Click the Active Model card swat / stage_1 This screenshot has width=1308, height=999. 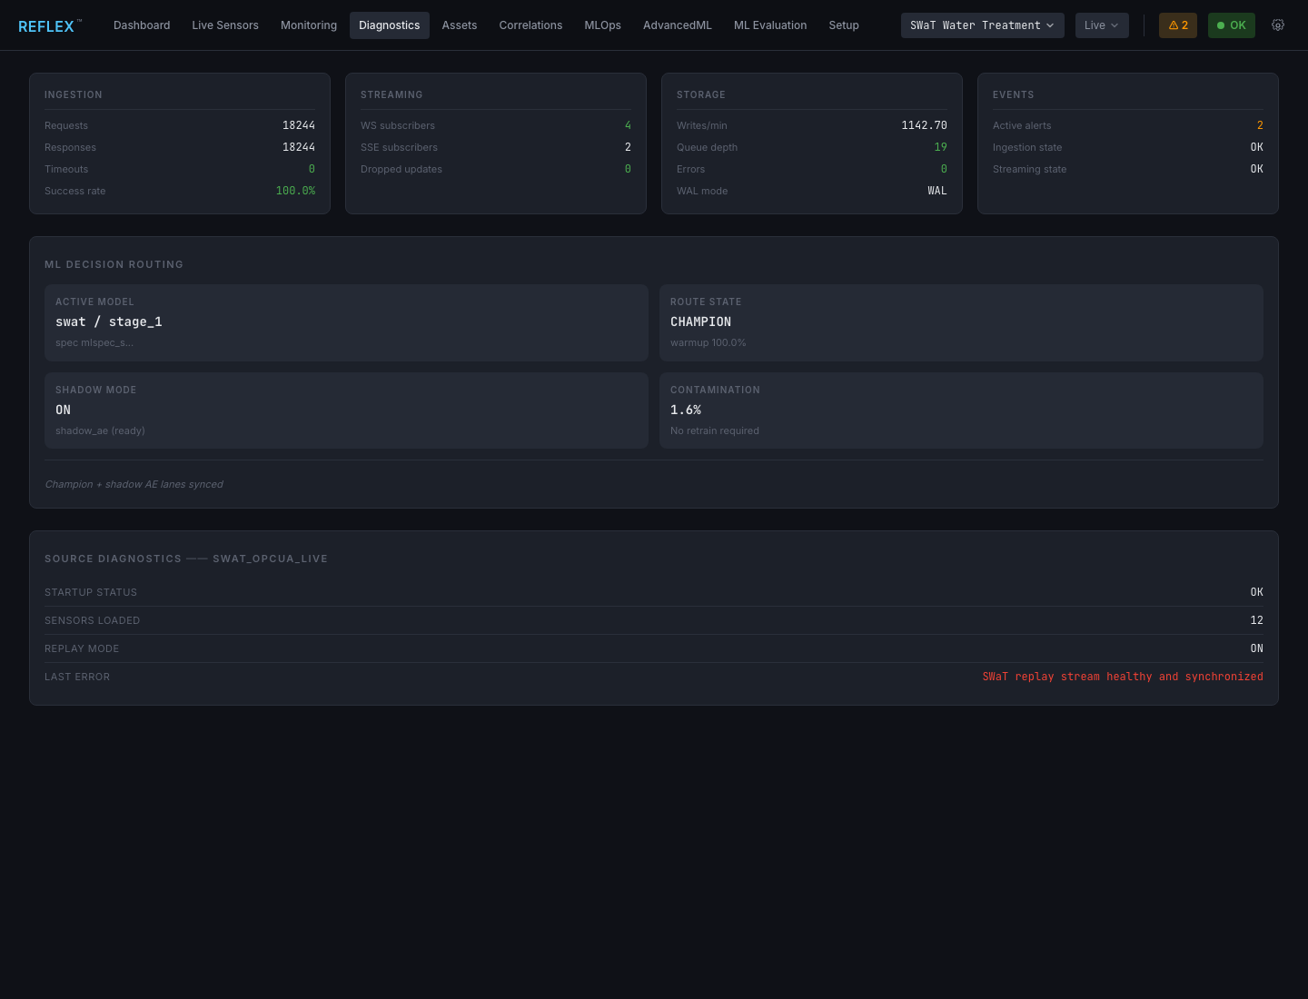tap(346, 322)
